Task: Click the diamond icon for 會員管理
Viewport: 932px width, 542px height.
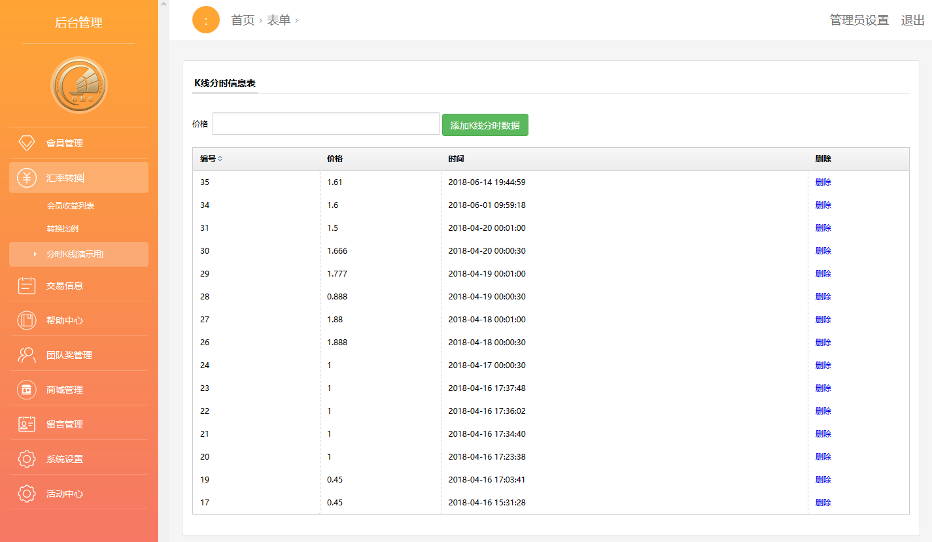Action: click(x=27, y=143)
